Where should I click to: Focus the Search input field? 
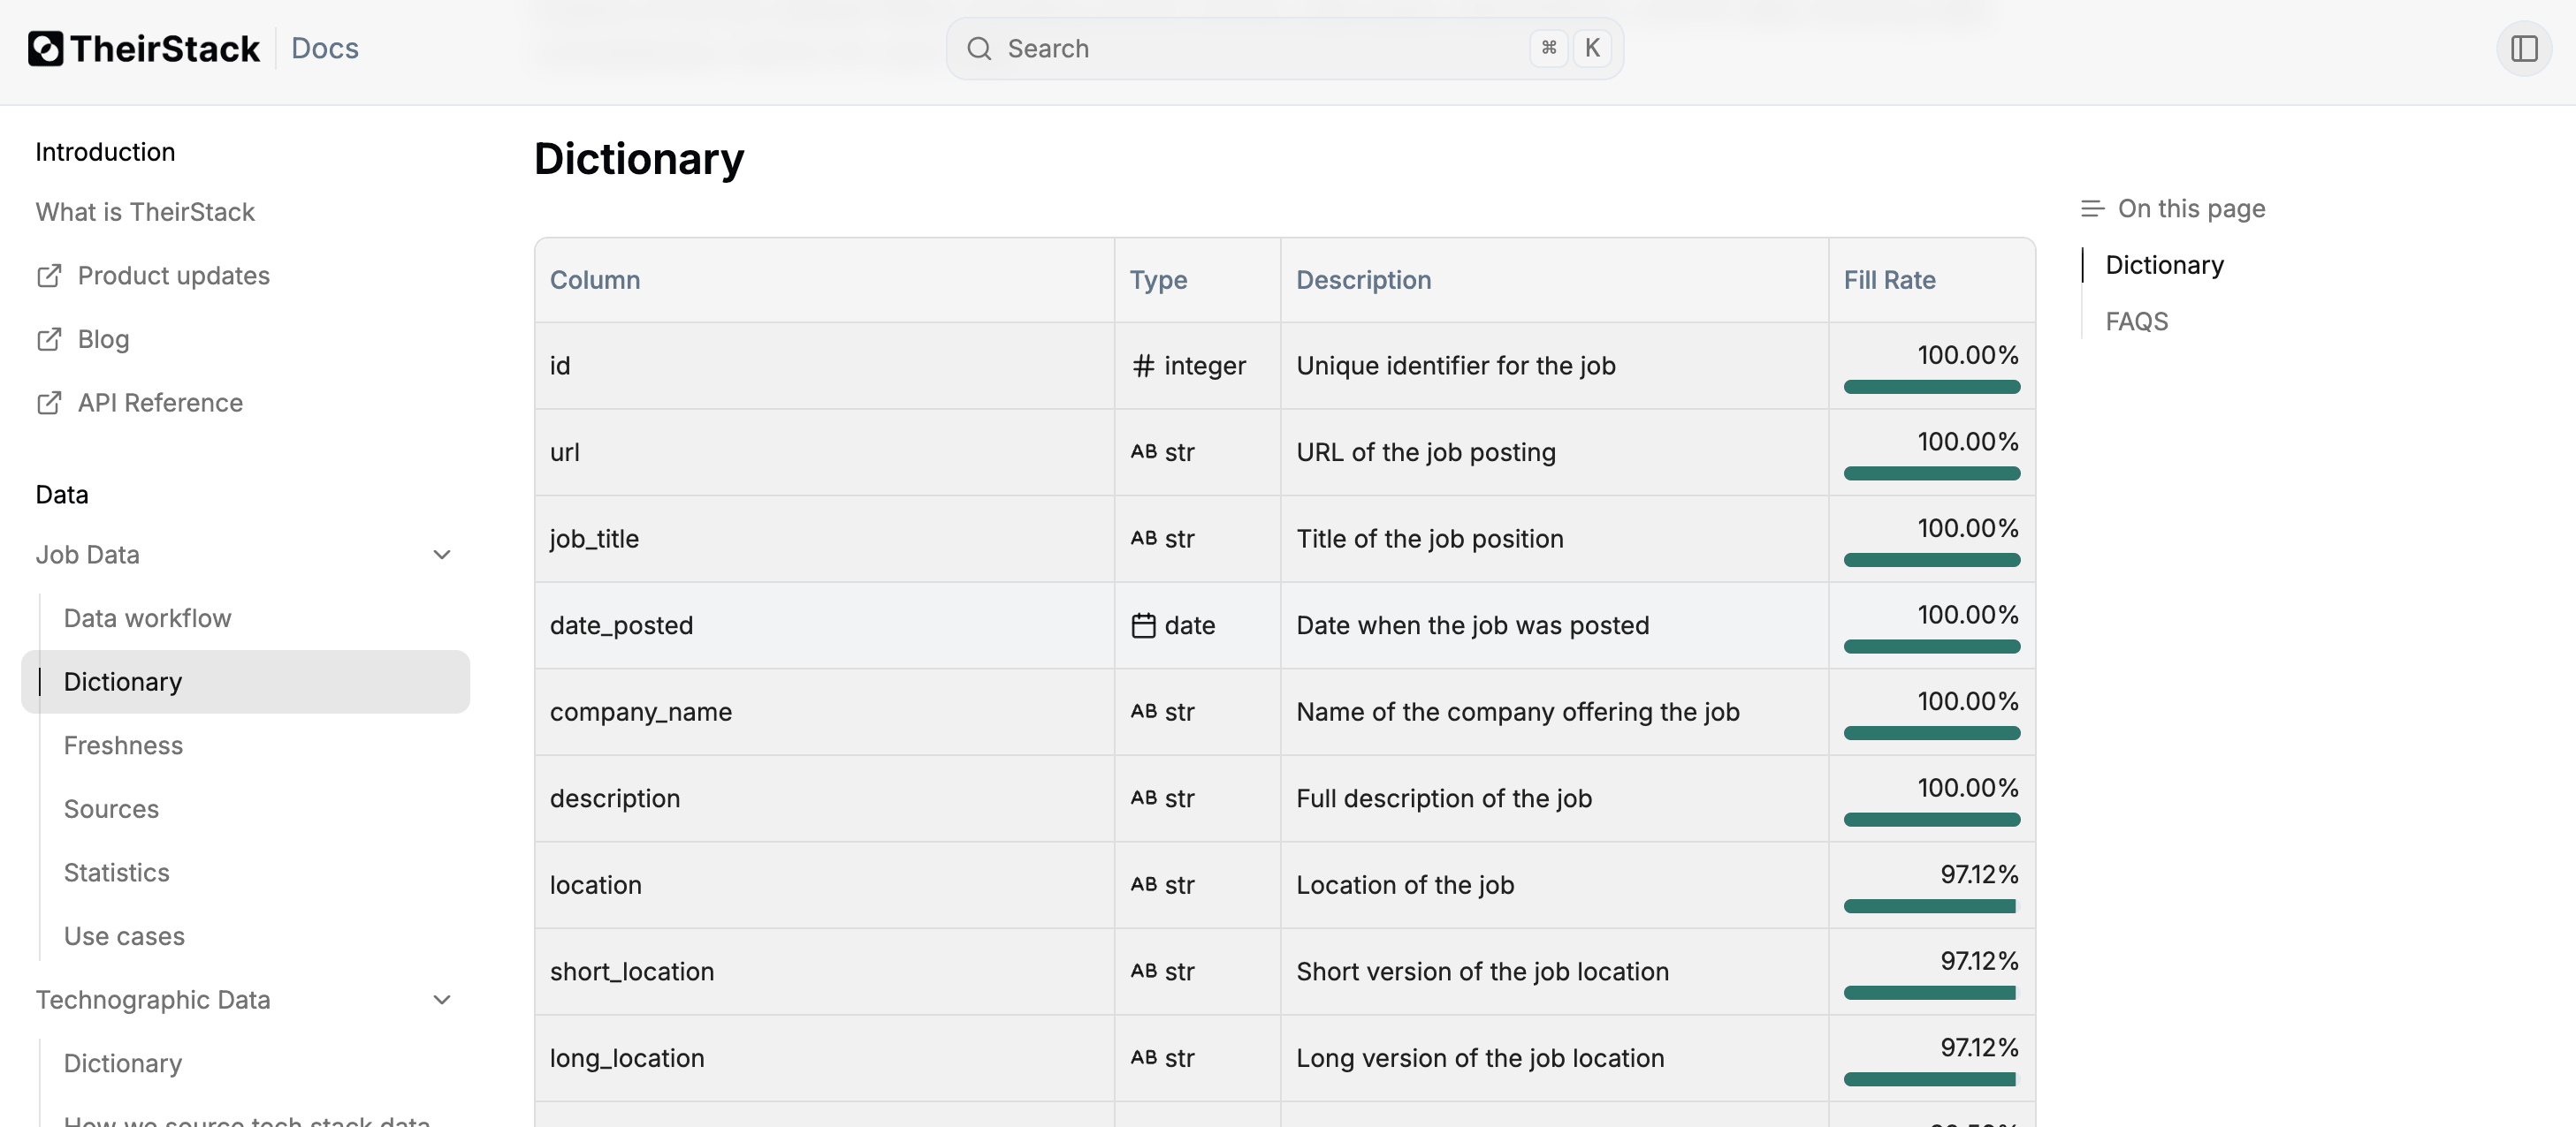(x=1260, y=48)
